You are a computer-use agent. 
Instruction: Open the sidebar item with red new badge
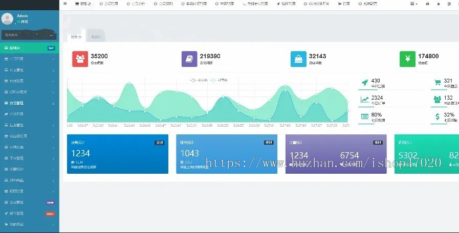[x=30, y=214]
